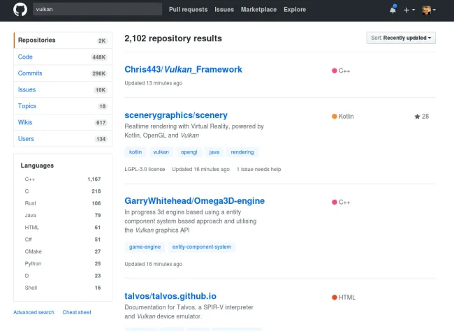Screen dimensions: 454x331
Task: Click the search field containing vulkan
Action: pyautogui.click(x=97, y=9)
